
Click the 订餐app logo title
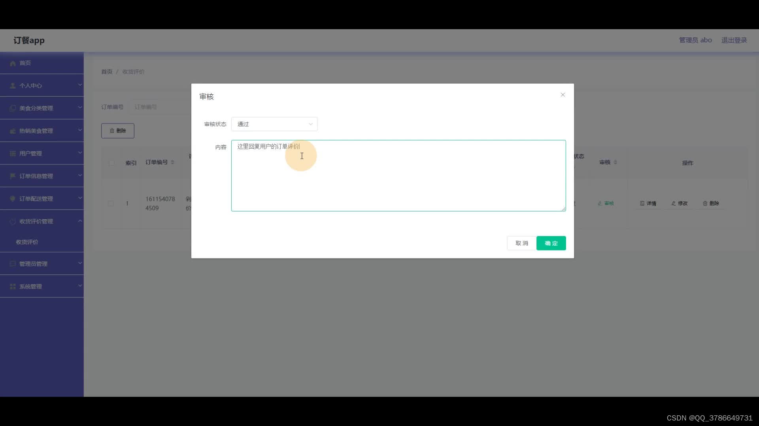click(x=29, y=40)
